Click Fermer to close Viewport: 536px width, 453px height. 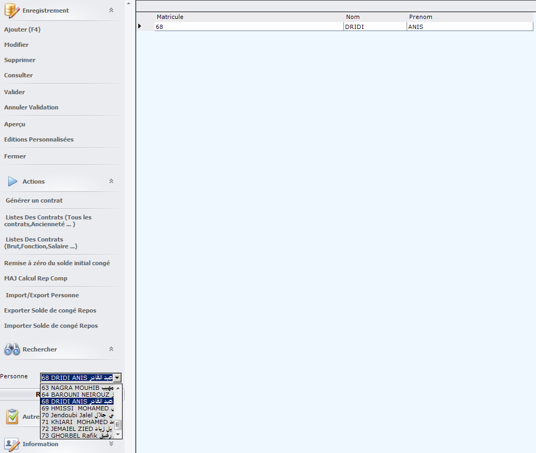click(x=15, y=156)
